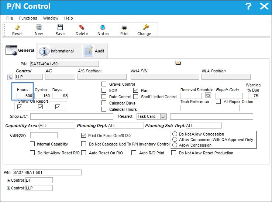Click the Days input field
The width and height of the screenshot is (272, 202).
coord(60,96)
